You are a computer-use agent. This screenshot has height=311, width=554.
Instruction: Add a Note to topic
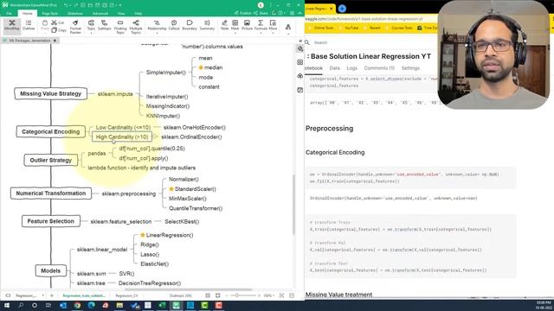coord(224,25)
